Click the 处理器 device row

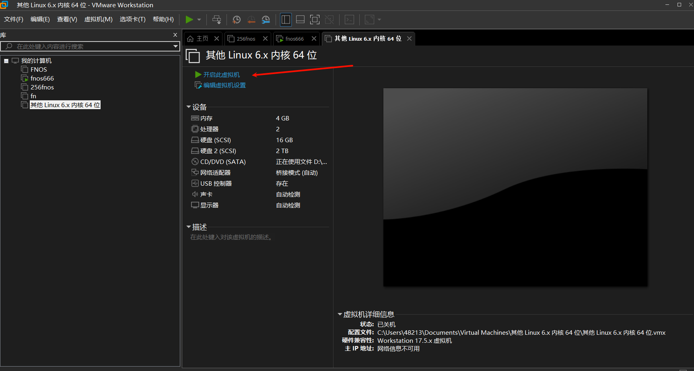tap(259, 129)
